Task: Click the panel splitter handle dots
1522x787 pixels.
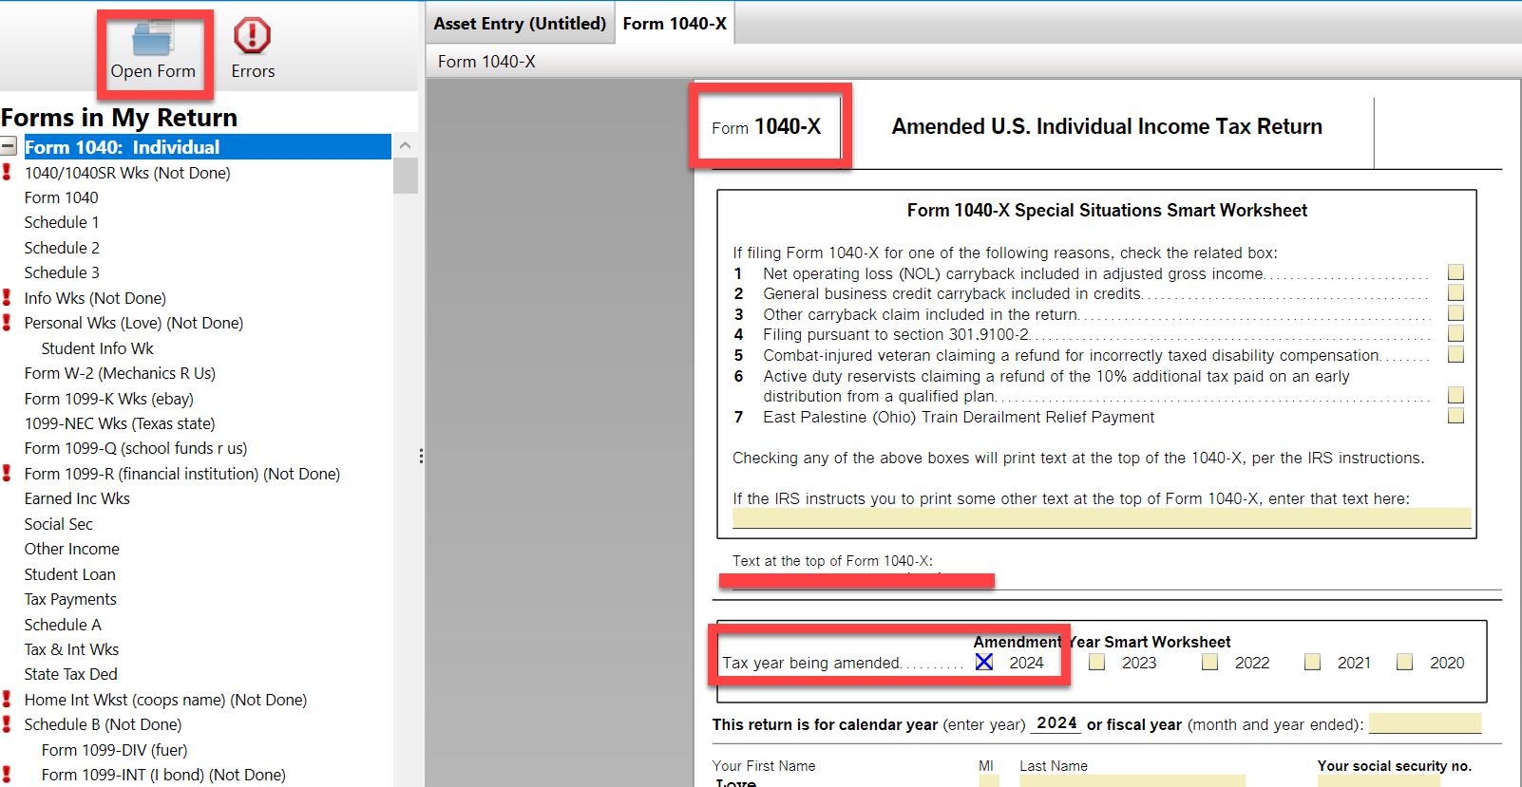Action: 421,457
